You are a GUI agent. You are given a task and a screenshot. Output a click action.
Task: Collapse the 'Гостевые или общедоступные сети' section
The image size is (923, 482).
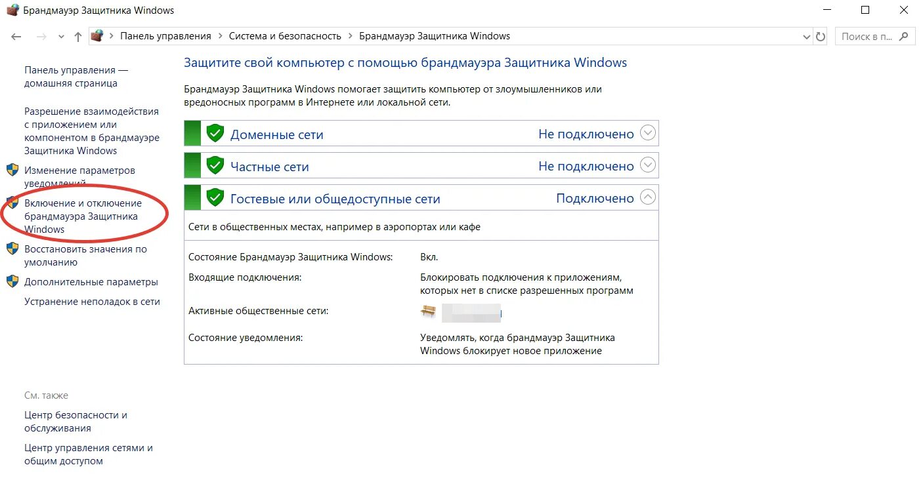647,197
